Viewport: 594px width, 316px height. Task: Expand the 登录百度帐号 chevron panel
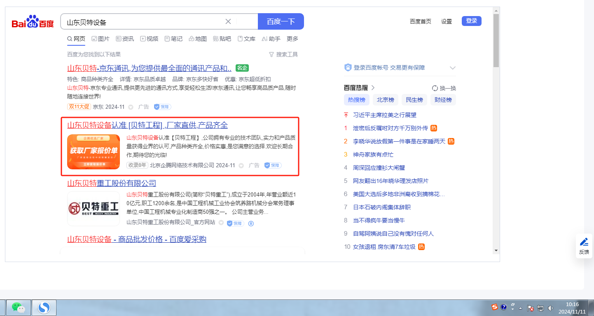453,68
